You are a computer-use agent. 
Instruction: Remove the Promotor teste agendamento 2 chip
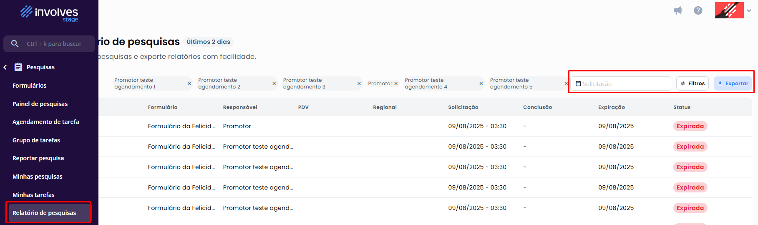click(x=274, y=83)
